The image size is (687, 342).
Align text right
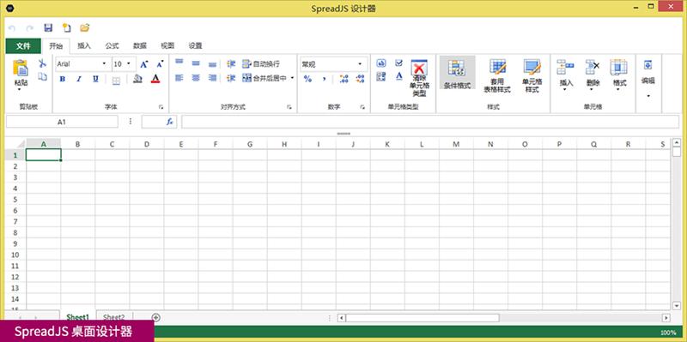212,78
